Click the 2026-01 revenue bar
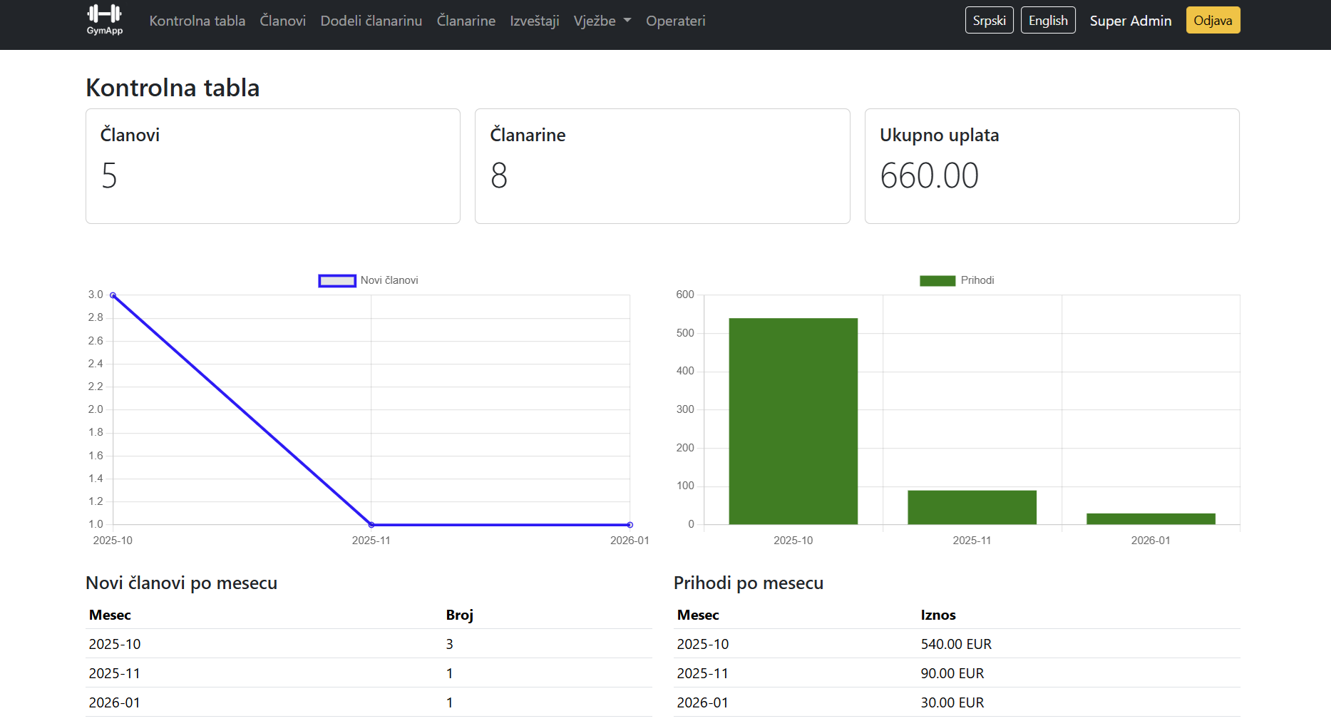The image size is (1331, 721). tap(1150, 518)
